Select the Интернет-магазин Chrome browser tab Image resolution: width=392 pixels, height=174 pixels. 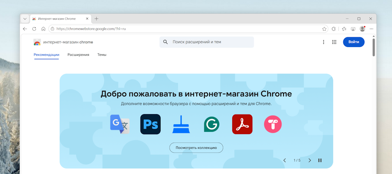coord(61,19)
